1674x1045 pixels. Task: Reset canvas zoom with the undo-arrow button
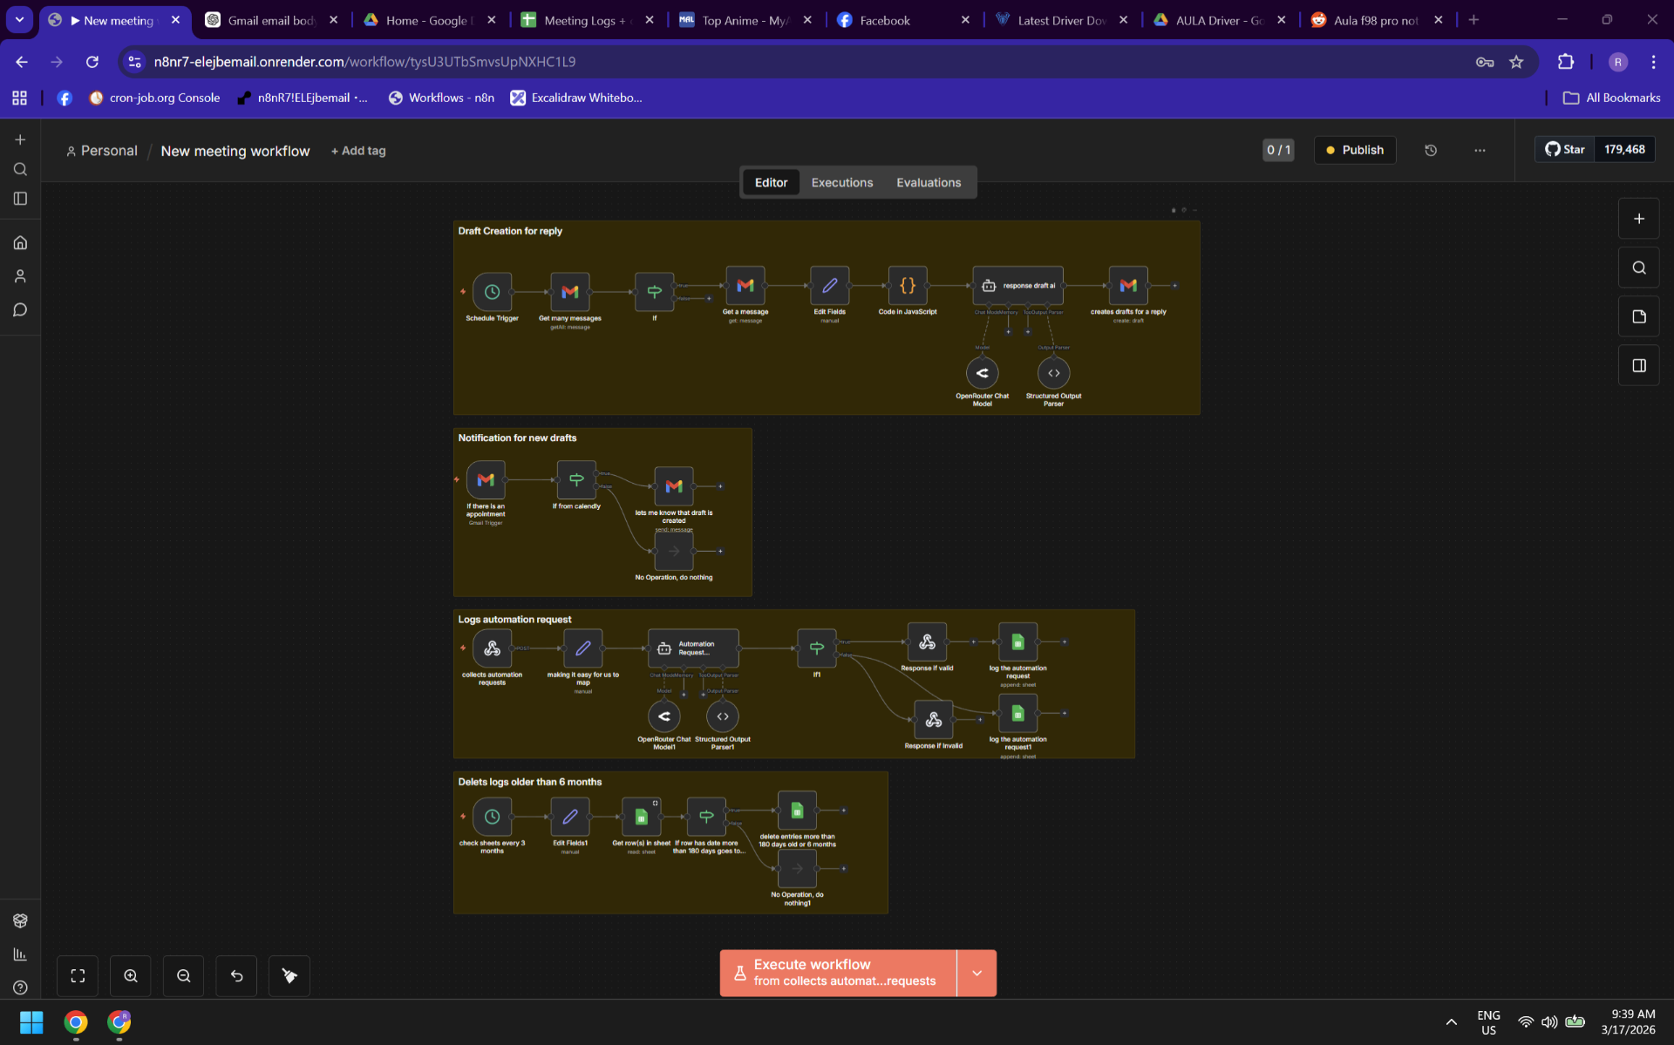236,976
